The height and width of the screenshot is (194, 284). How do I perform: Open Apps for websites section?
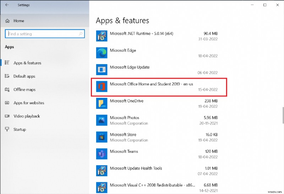(x=45, y=103)
